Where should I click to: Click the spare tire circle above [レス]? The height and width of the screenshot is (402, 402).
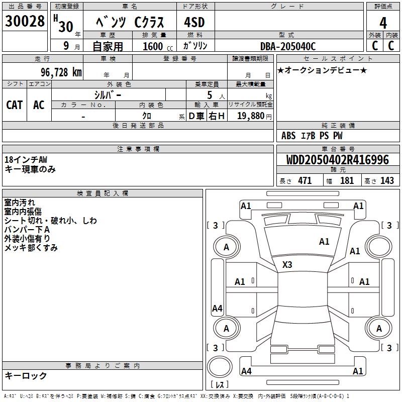point(220,367)
